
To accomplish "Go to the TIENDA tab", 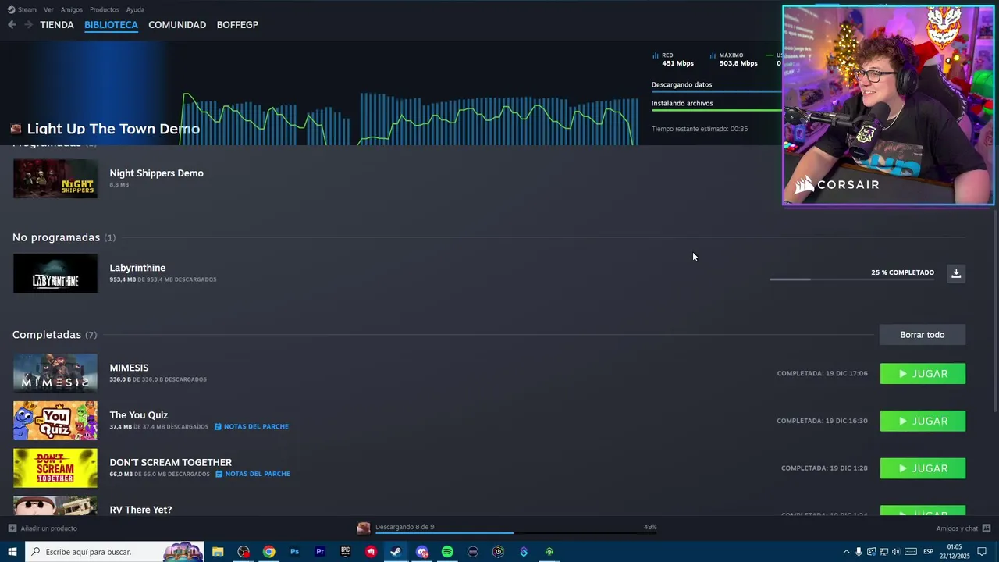I will click(x=57, y=25).
